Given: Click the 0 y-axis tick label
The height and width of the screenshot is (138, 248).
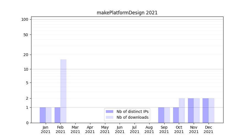Looking at the screenshot, I should coord(27,123).
